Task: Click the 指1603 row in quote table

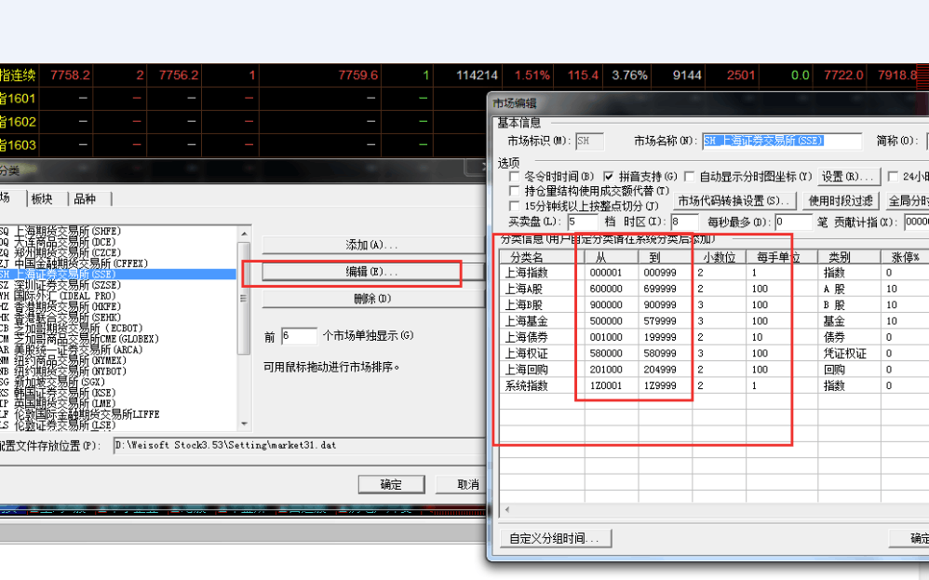Action: click(243, 144)
